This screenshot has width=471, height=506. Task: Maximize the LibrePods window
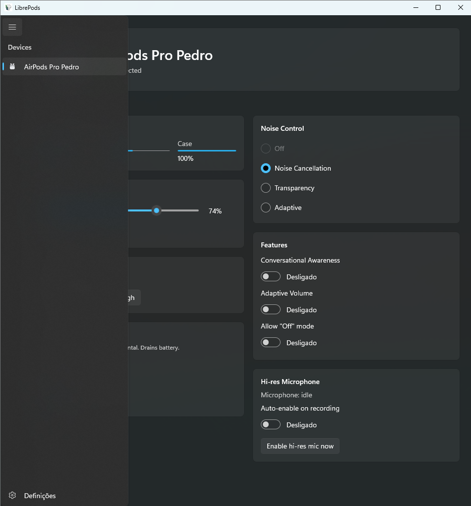(x=438, y=7)
